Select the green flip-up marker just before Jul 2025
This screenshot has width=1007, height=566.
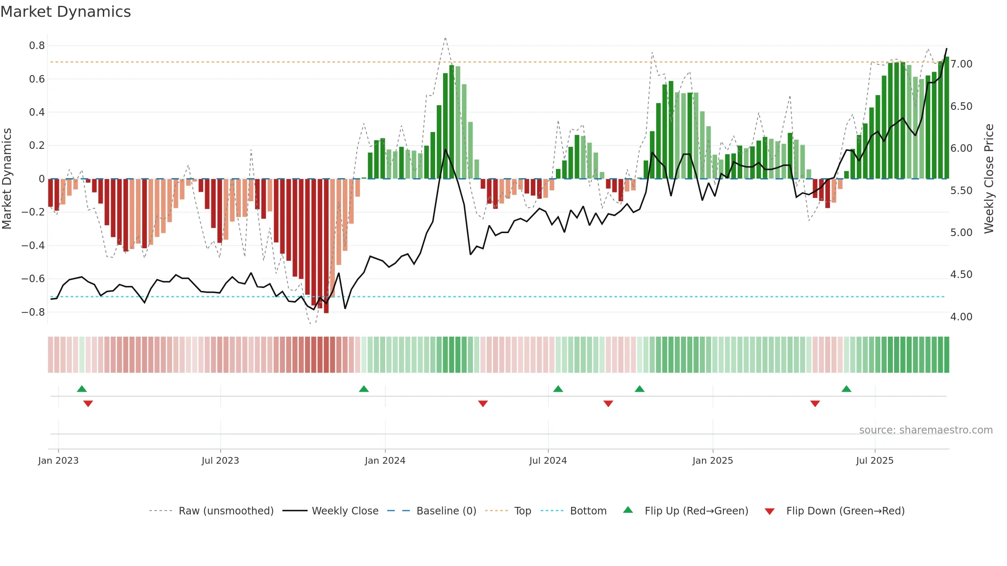click(x=846, y=389)
